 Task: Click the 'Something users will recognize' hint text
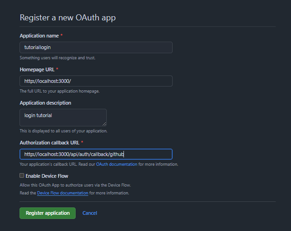coord(58,58)
